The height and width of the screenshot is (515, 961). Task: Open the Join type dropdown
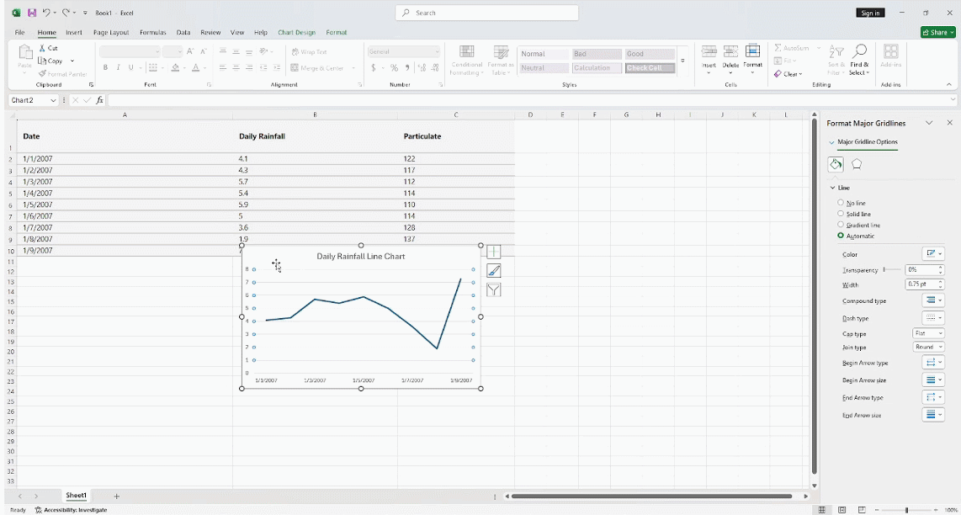click(x=927, y=347)
